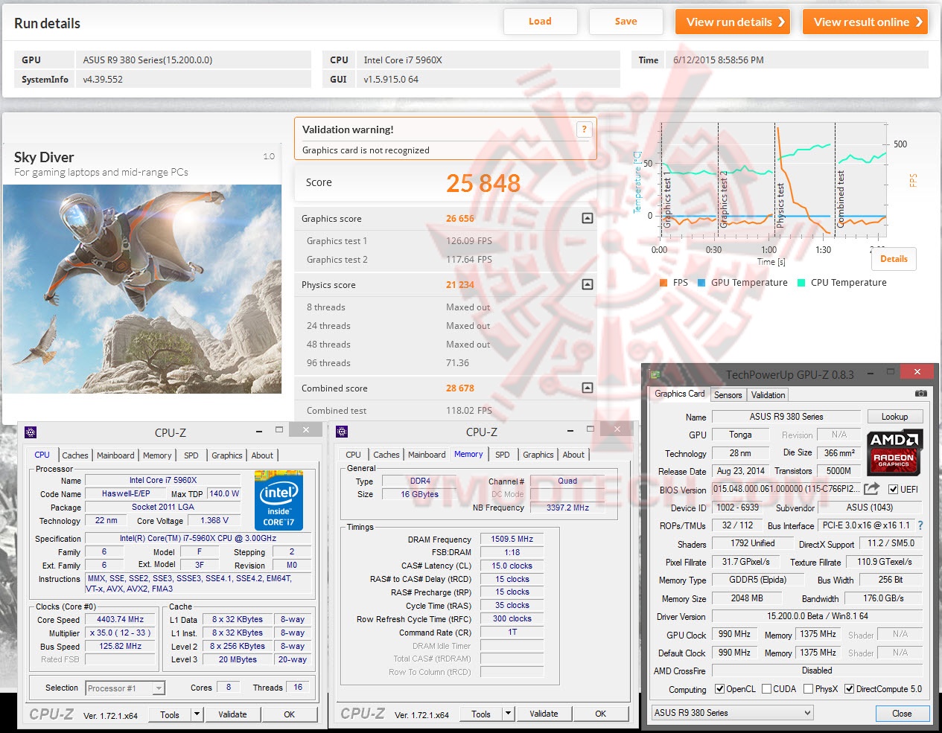This screenshot has height=733, width=942.
Task: Toggle the UEFI checkbox in GPU-Z
Action: [893, 489]
